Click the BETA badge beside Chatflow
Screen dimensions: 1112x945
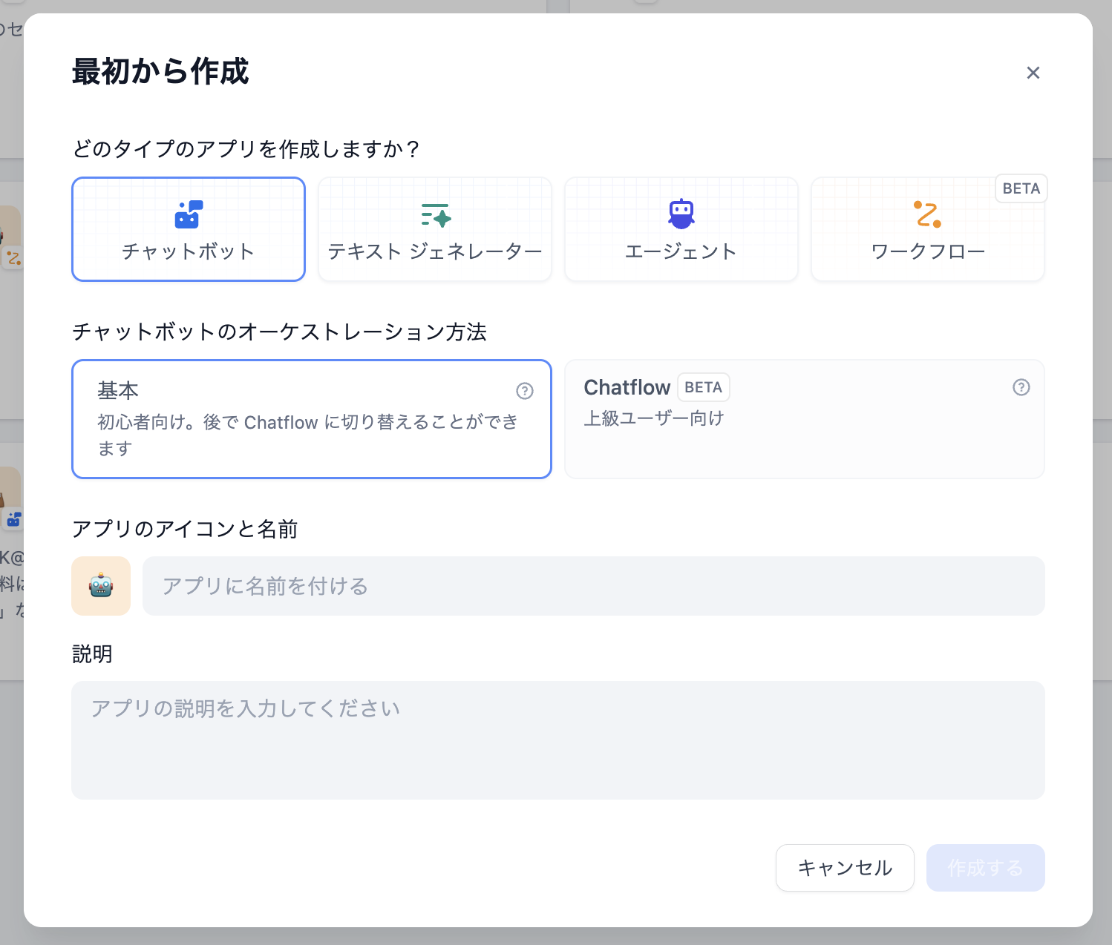[704, 387]
